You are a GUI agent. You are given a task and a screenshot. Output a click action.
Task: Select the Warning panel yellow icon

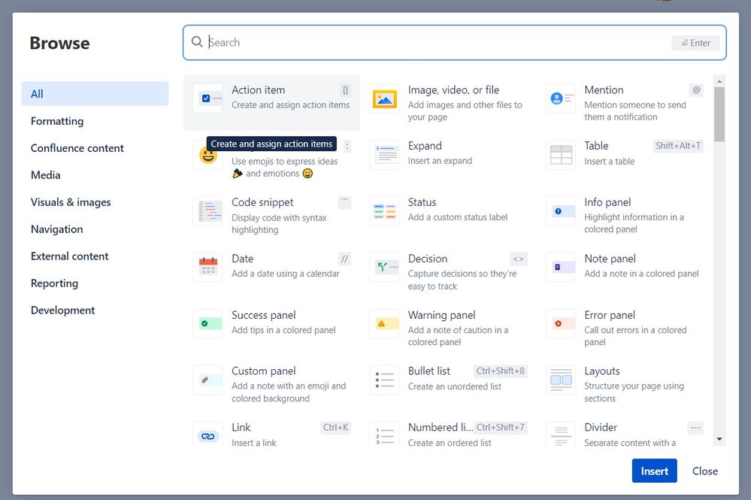pos(384,324)
